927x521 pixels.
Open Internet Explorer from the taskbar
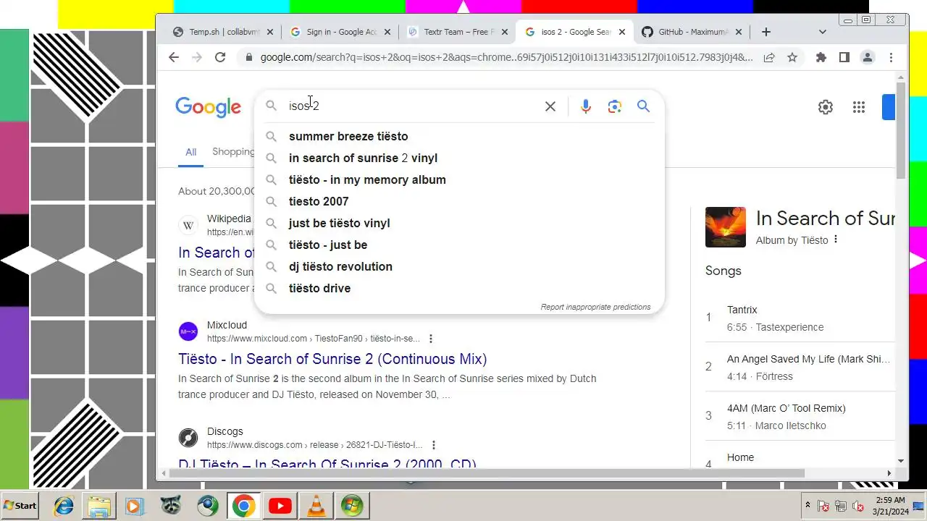point(64,506)
